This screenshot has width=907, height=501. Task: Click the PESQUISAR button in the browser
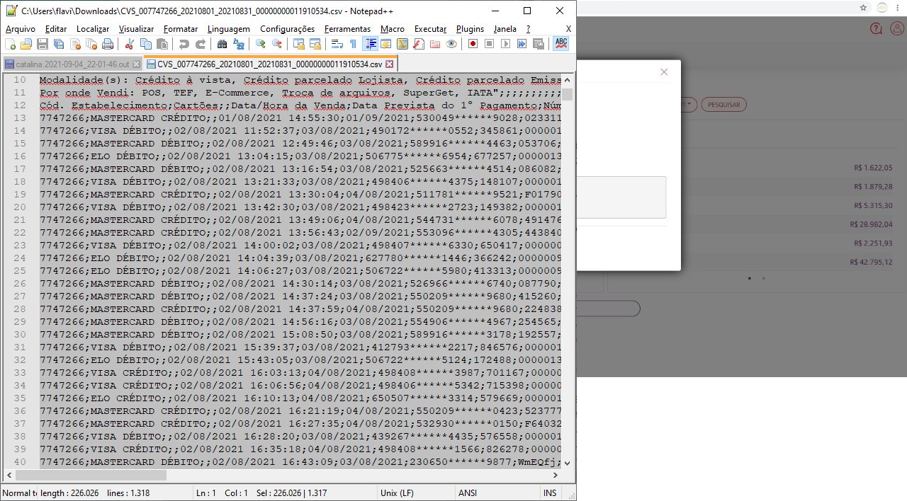pyautogui.click(x=723, y=105)
